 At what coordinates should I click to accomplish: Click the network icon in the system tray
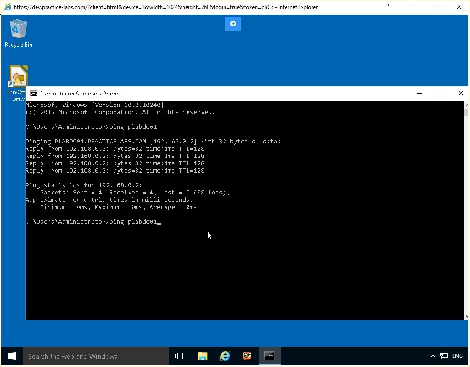click(x=444, y=356)
